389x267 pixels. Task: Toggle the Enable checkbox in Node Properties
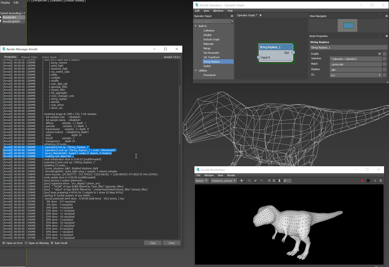[380, 54]
